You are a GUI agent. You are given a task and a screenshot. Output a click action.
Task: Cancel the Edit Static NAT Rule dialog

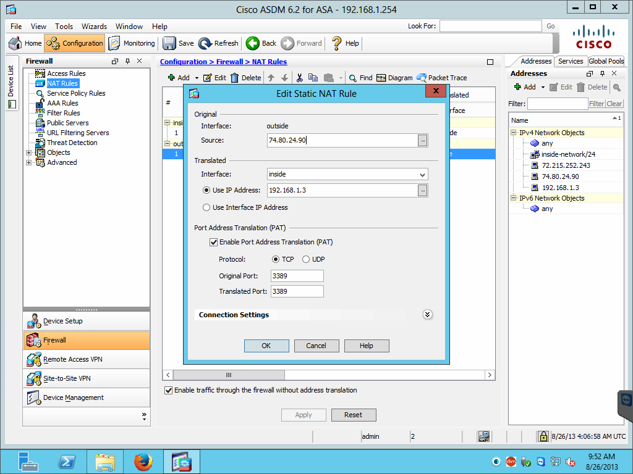pos(316,346)
